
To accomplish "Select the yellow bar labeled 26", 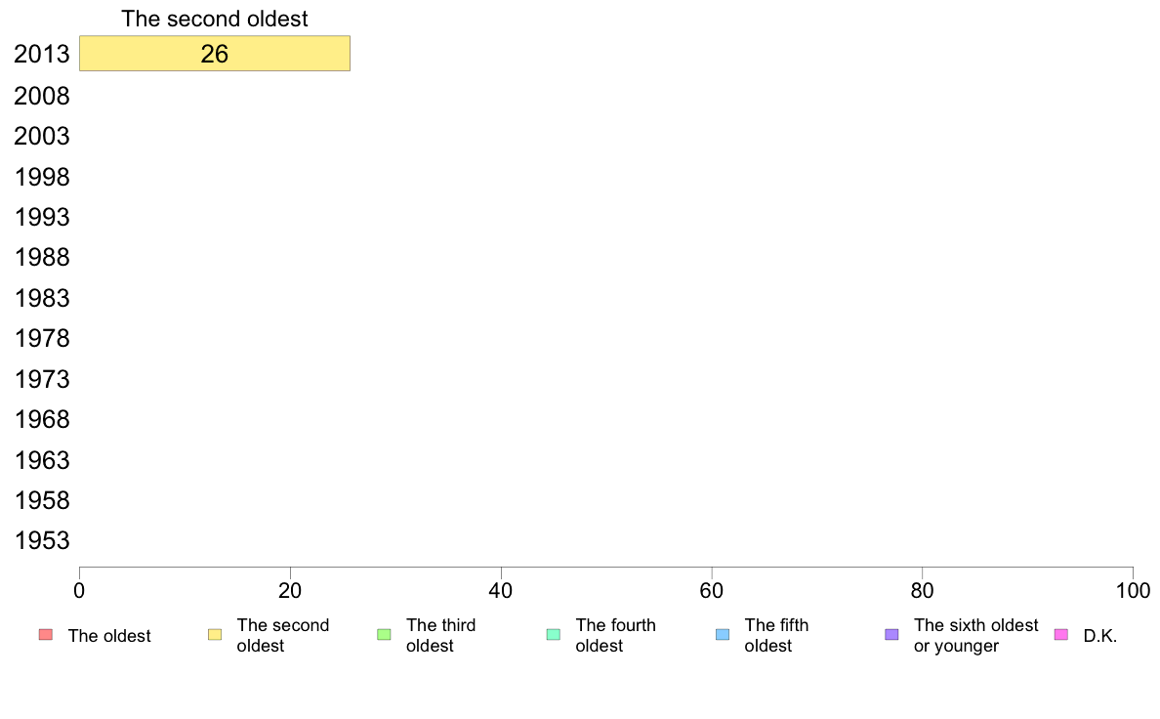I will point(215,54).
